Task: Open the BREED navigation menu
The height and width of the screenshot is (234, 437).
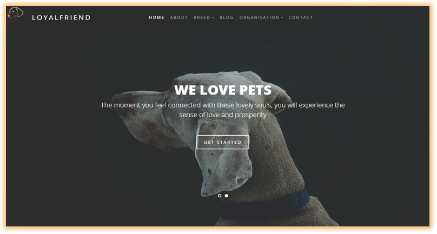Action: [x=203, y=17]
